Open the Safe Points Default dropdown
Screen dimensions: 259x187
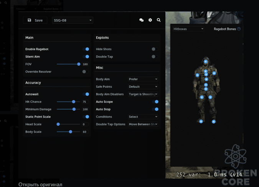[x=143, y=87]
